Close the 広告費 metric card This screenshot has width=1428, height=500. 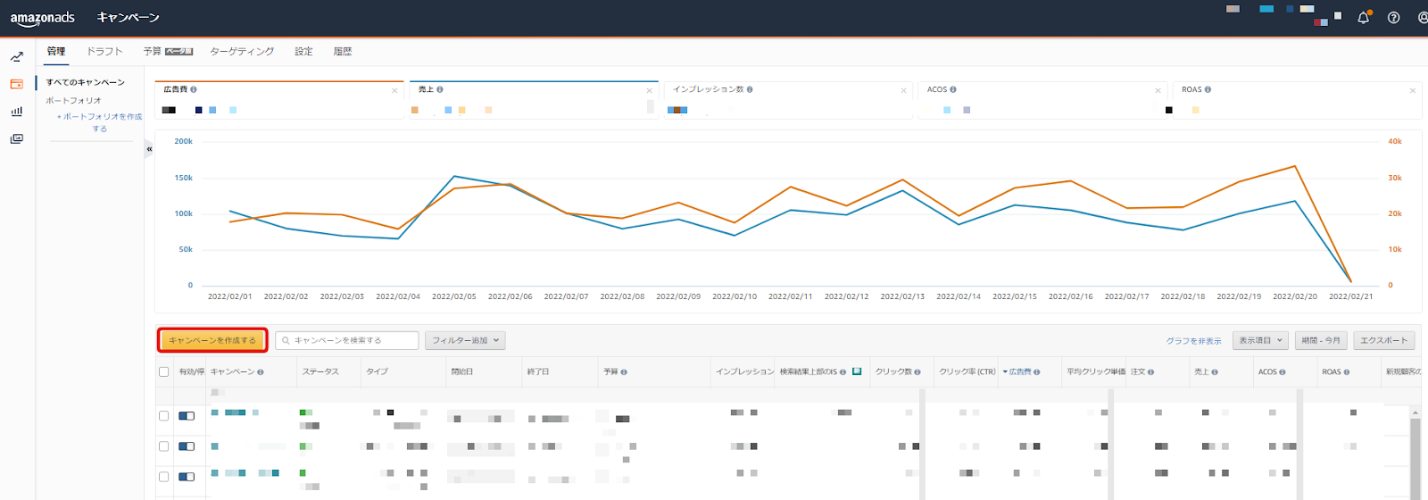tap(394, 90)
